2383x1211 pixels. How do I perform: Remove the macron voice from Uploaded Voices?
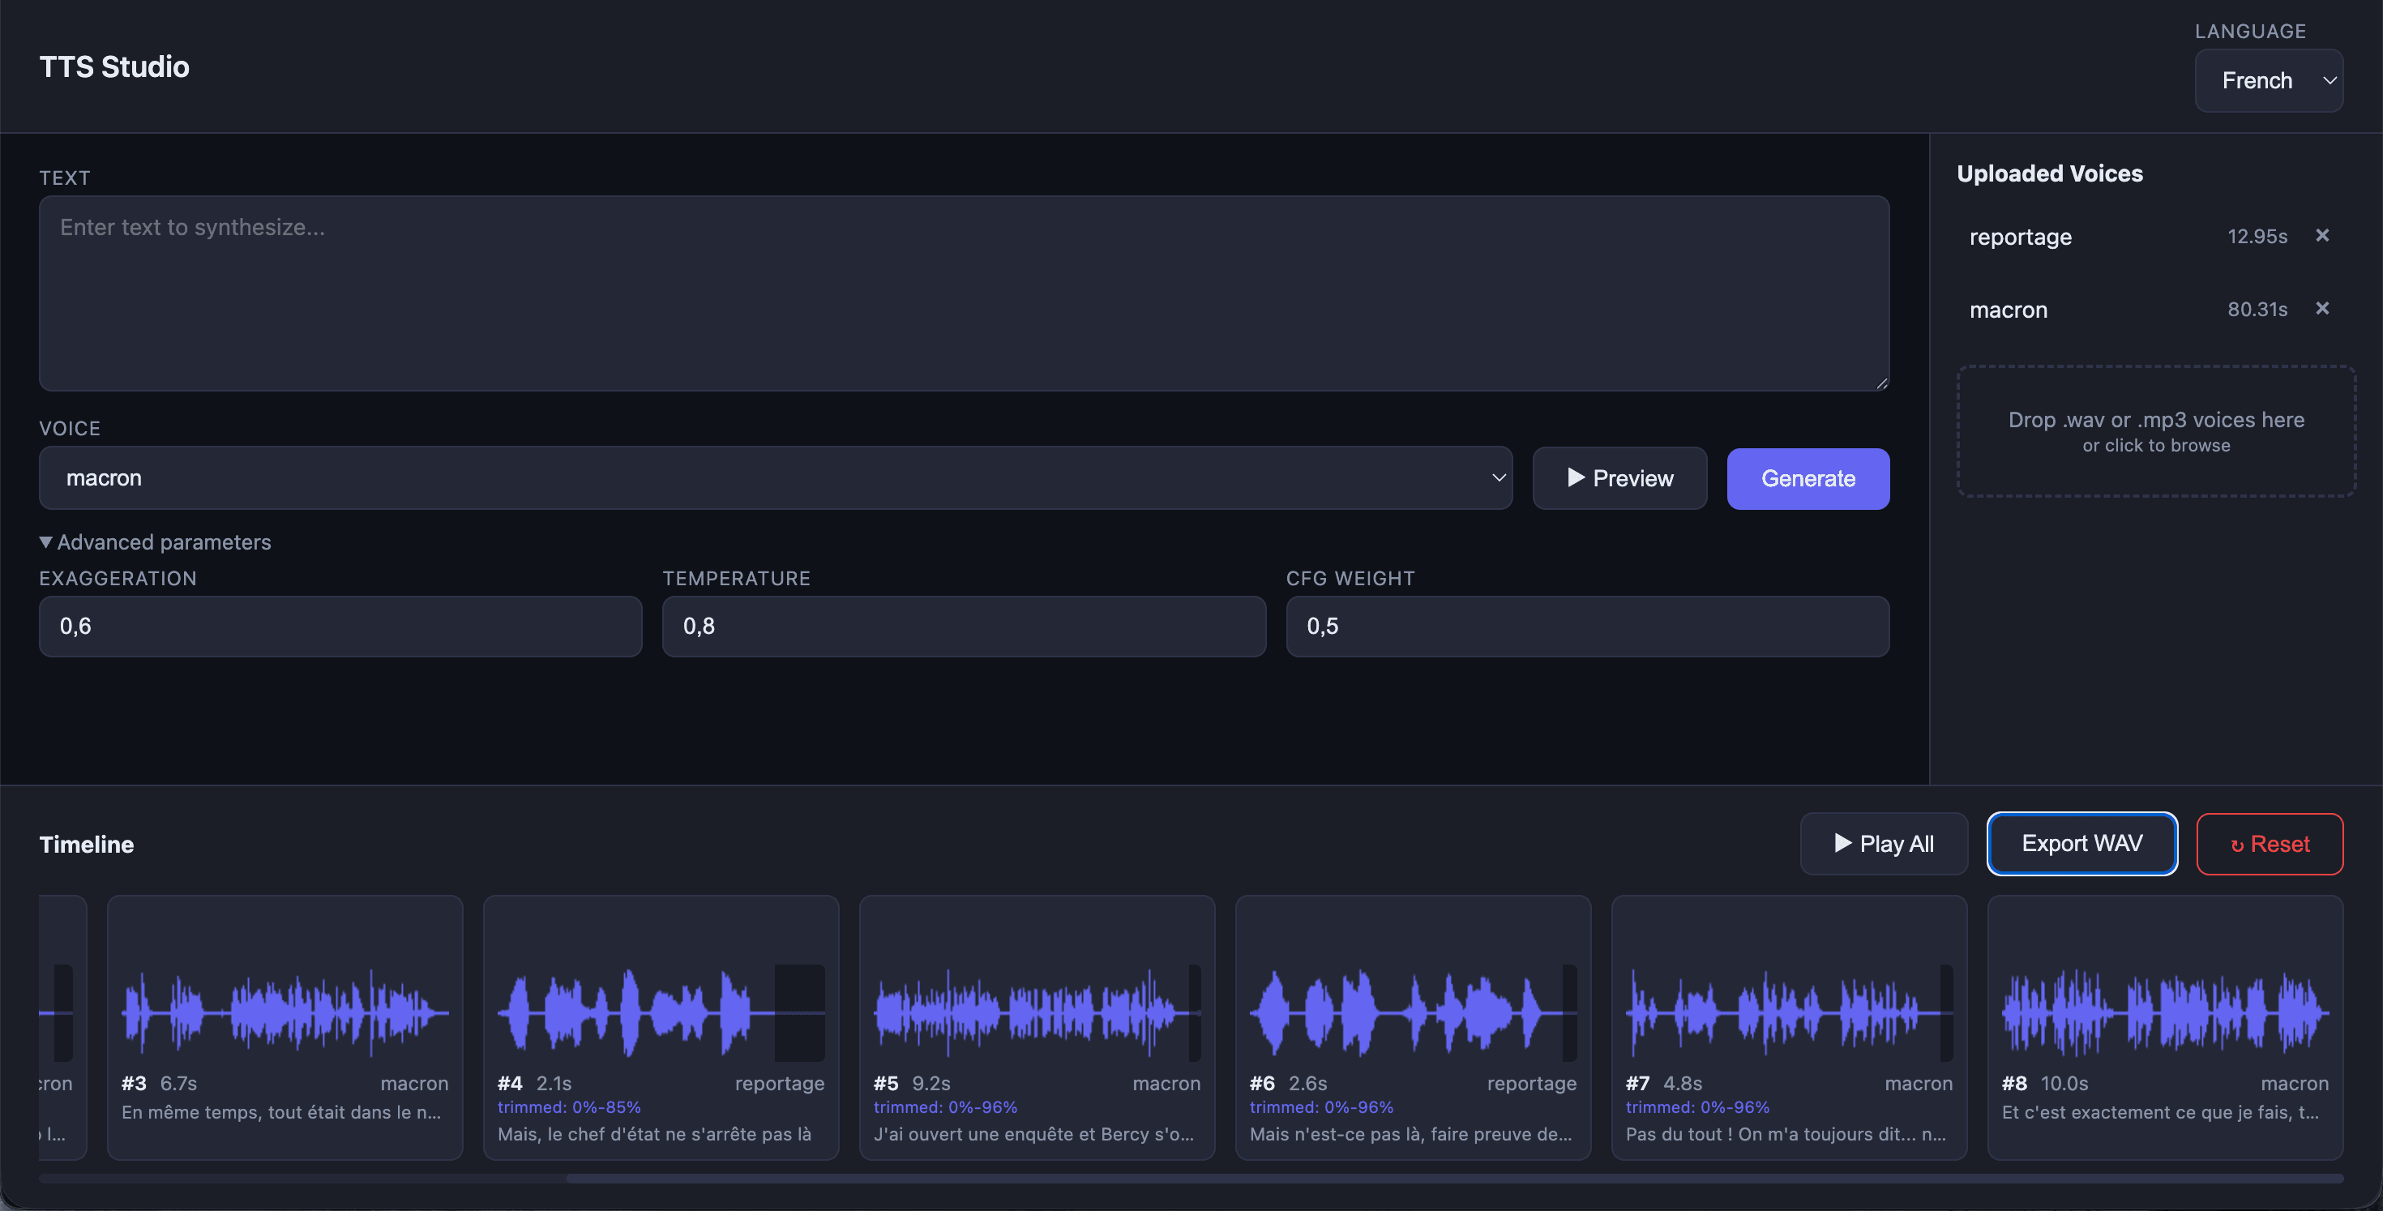pos(2322,309)
